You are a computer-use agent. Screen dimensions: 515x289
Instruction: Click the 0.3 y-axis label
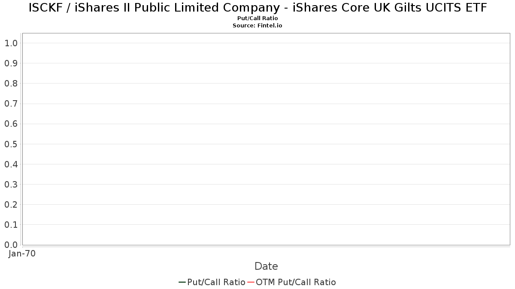[11, 185]
